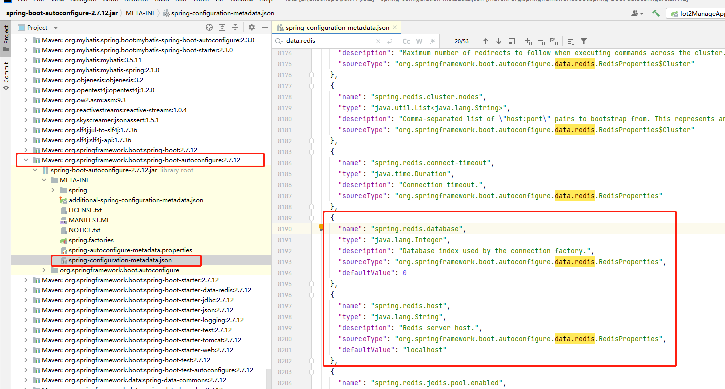
Task: Click the Expand All icon in Project panel
Action: (222, 27)
